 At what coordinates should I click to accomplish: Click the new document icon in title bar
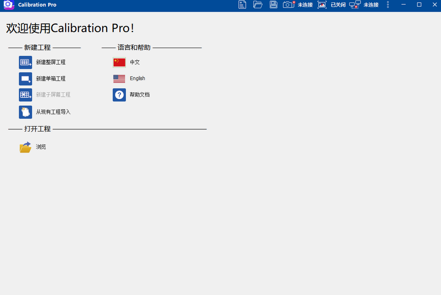[x=242, y=5]
